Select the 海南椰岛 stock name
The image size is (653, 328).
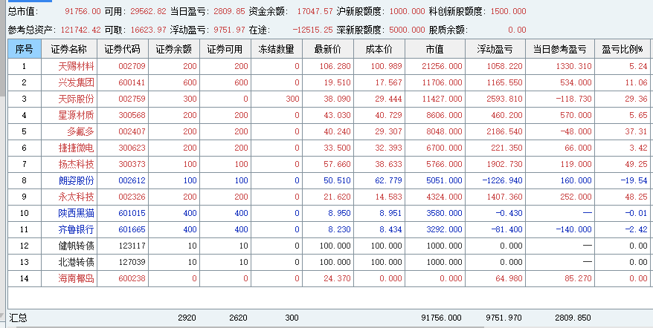click(76, 278)
